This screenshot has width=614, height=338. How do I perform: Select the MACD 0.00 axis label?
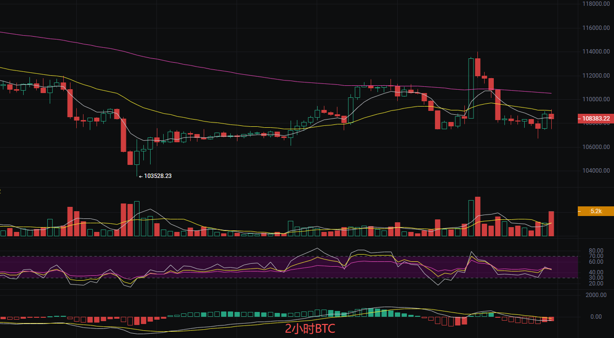click(x=596, y=317)
